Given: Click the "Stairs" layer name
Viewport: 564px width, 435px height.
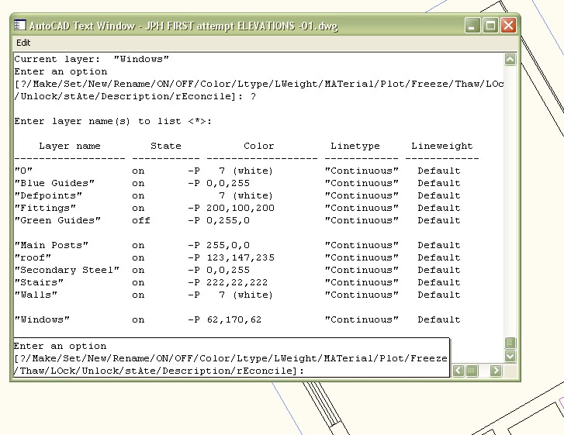Looking at the screenshot, I should point(39,282).
